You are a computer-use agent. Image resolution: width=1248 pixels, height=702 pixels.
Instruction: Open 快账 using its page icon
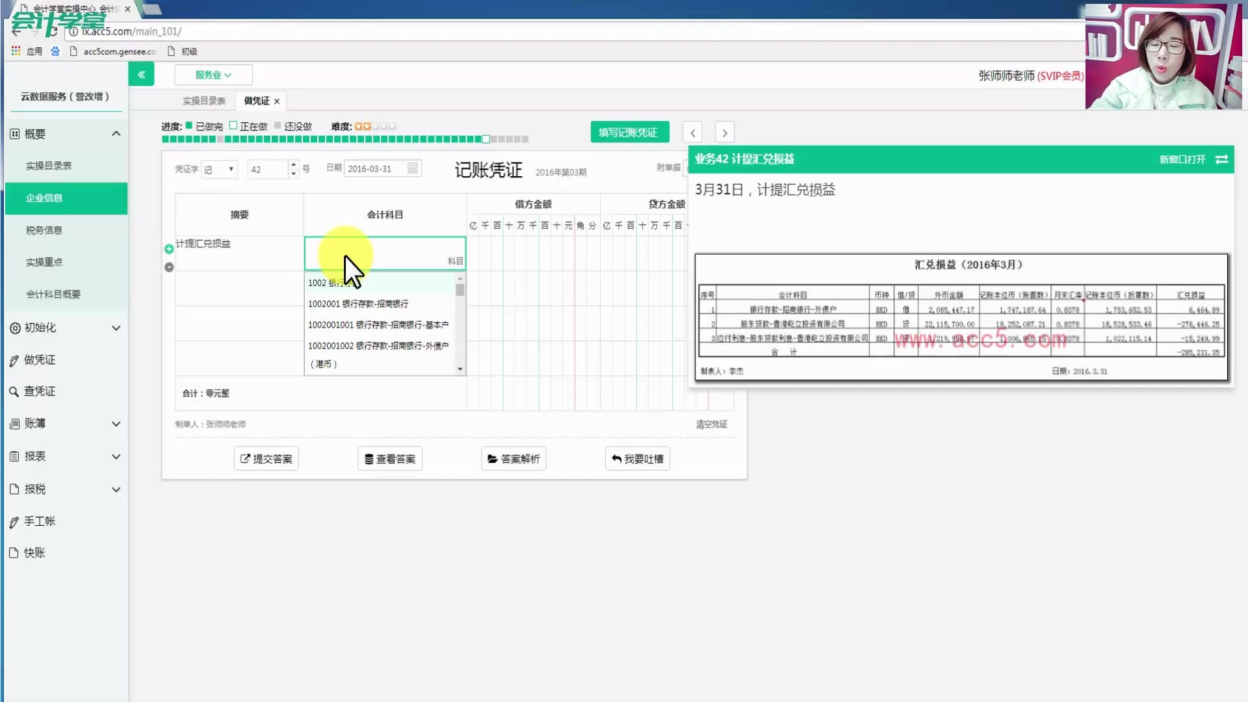point(14,552)
